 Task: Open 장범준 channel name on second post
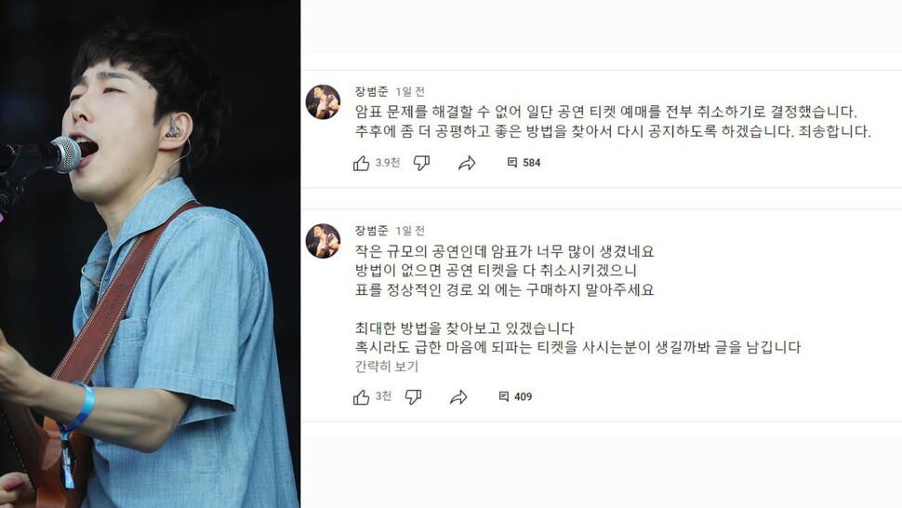[x=371, y=230]
